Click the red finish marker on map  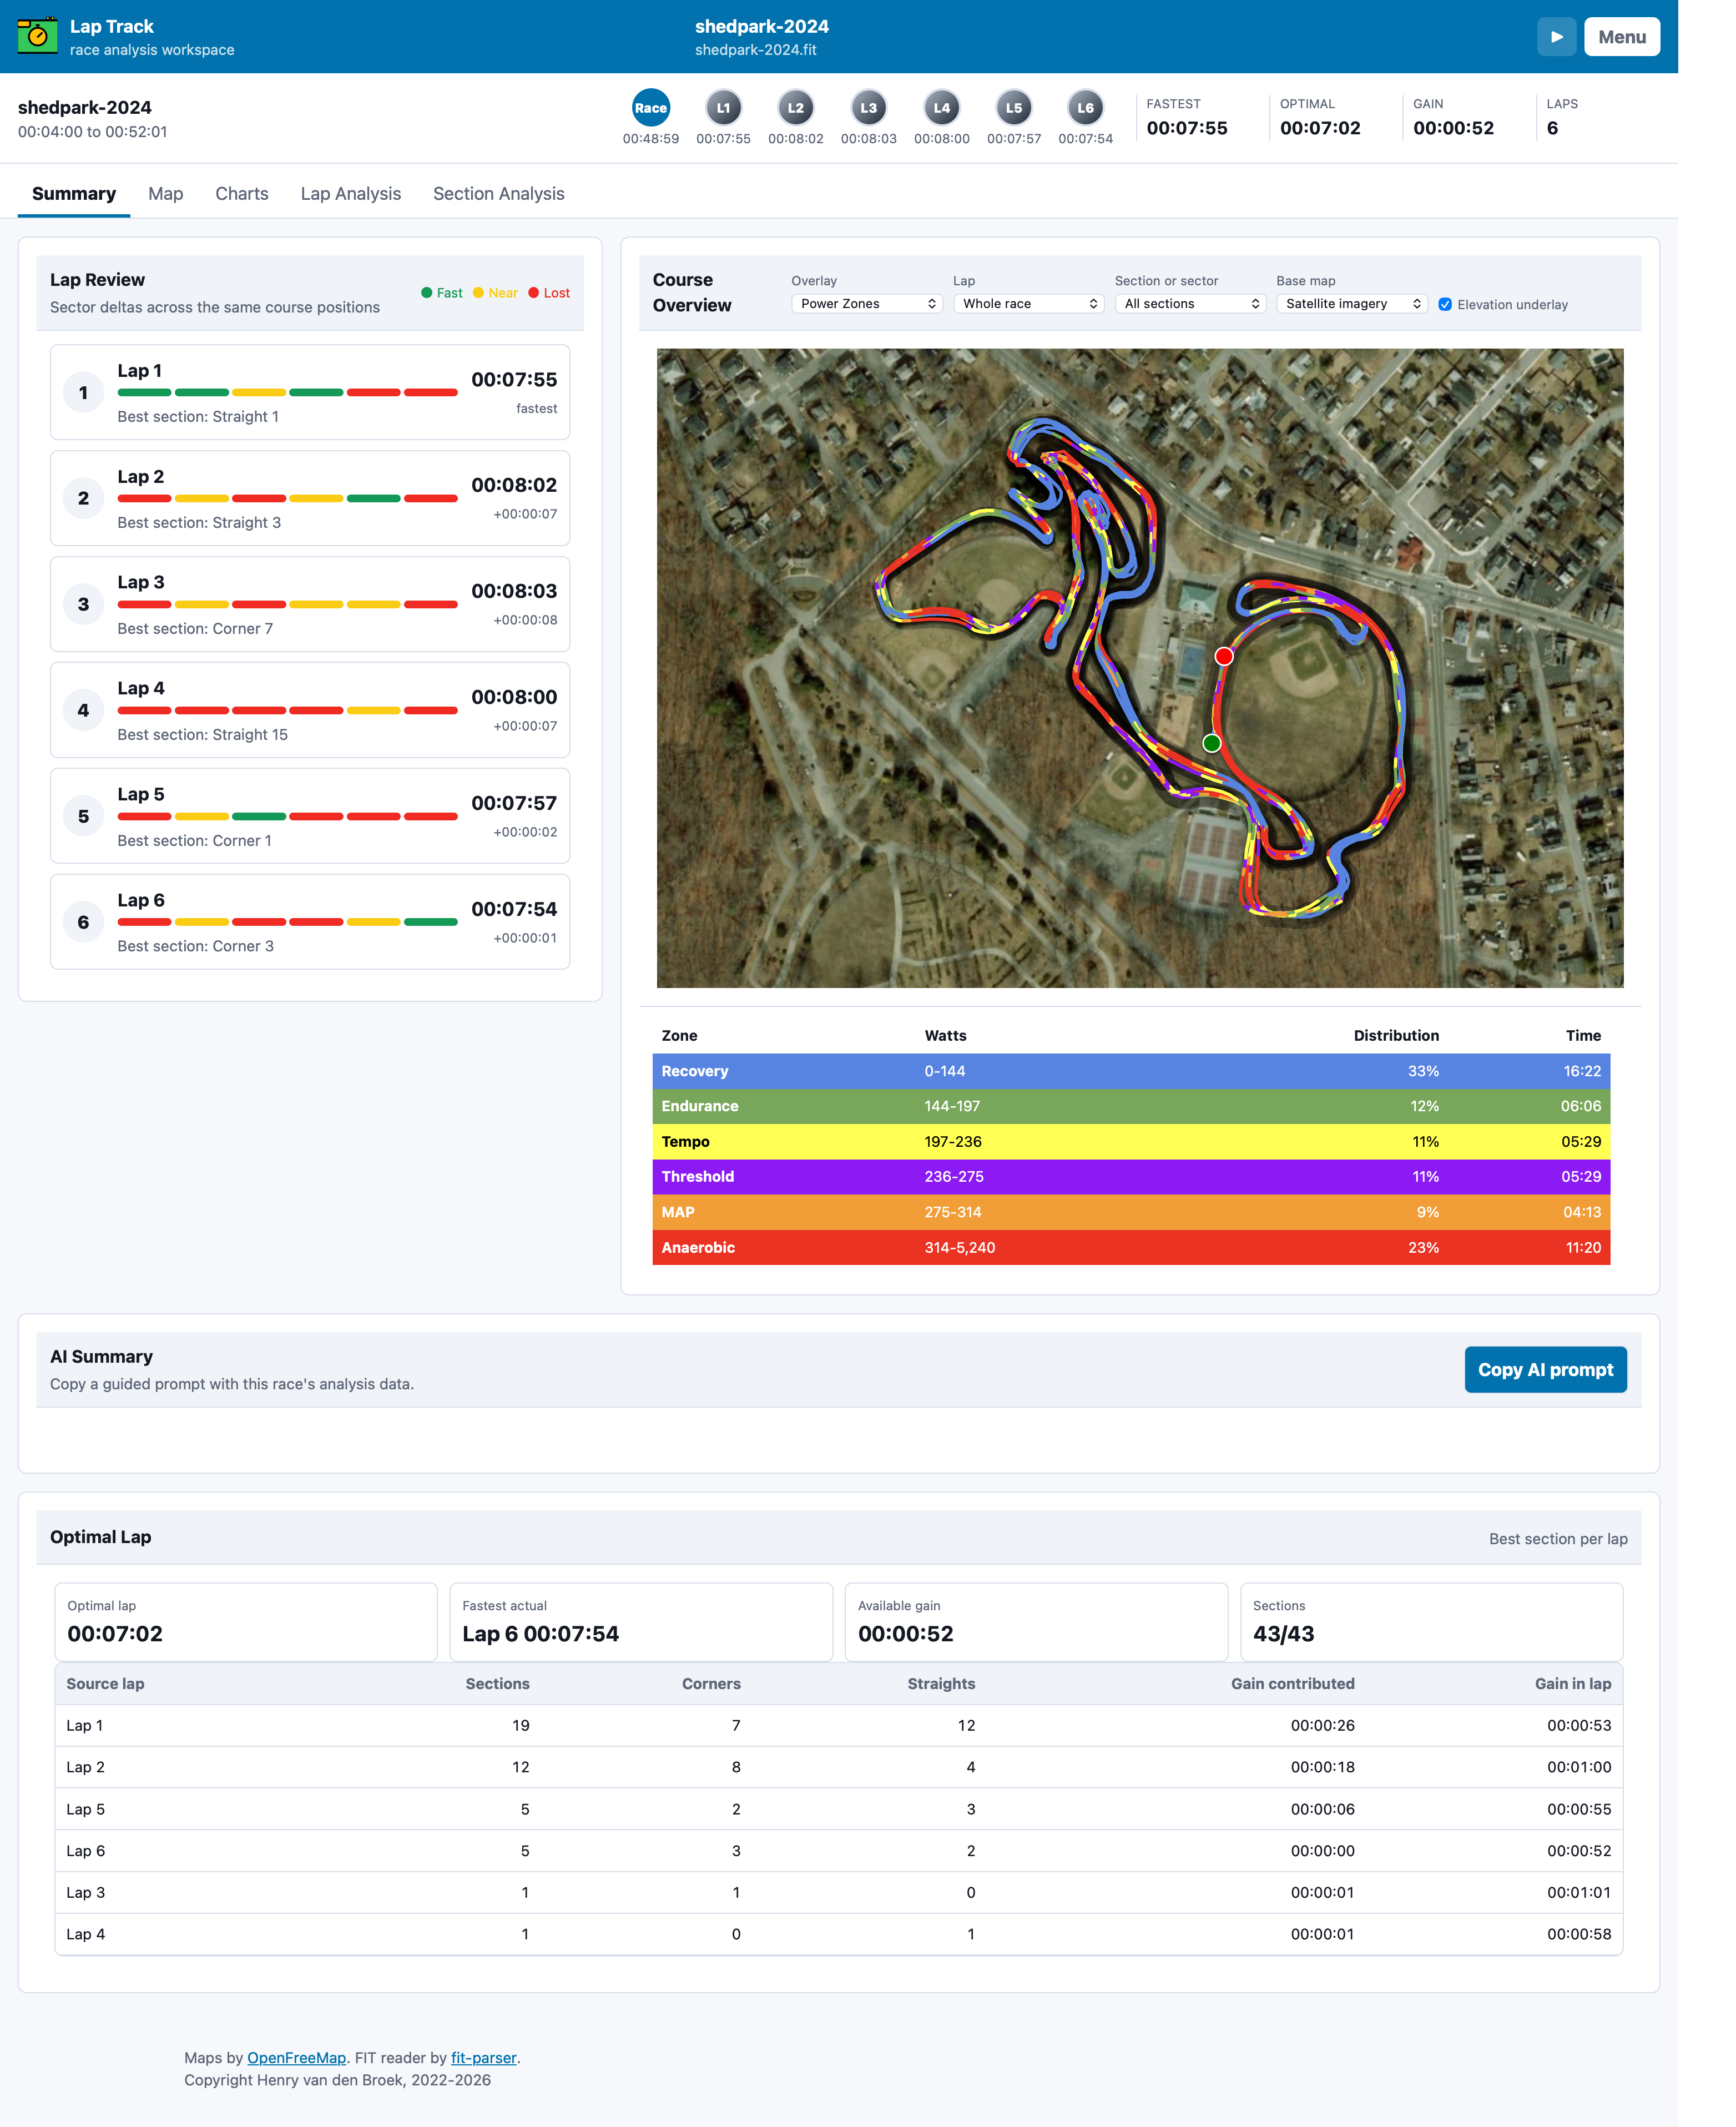coord(1224,657)
